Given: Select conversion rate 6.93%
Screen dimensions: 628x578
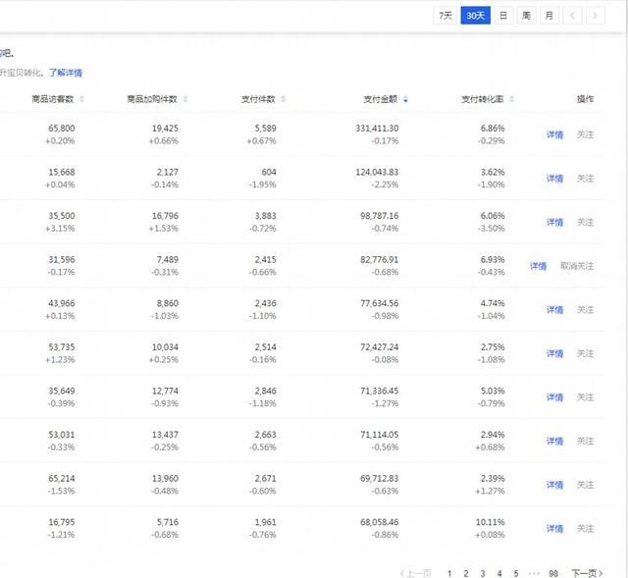Looking at the screenshot, I should [493, 259].
